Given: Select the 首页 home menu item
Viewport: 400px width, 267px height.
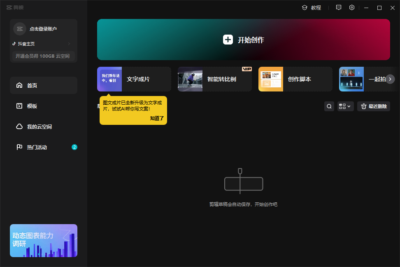Looking at the screenshot, I should pyautogui.click(x=44, y=85).
